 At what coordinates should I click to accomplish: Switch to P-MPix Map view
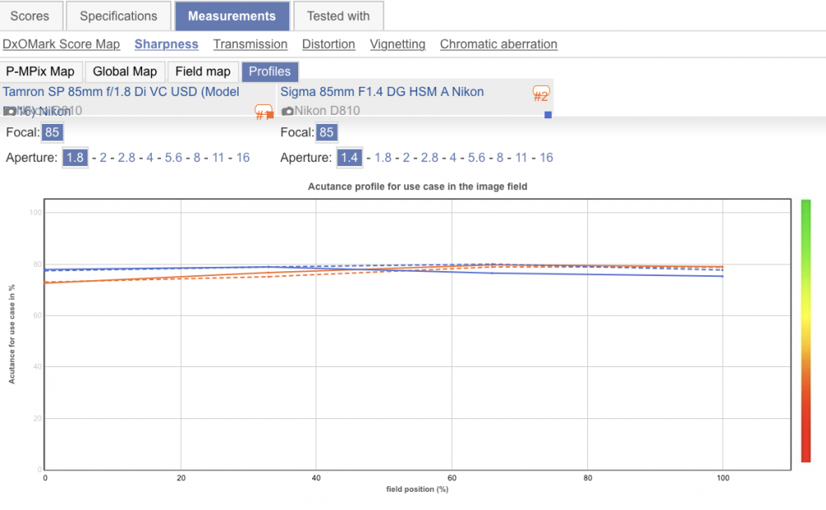[40, 72]
